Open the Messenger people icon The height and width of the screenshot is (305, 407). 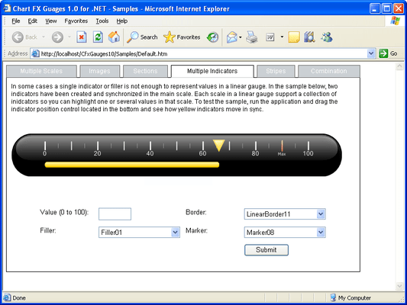pyautogui.click(x=327, y=37)
